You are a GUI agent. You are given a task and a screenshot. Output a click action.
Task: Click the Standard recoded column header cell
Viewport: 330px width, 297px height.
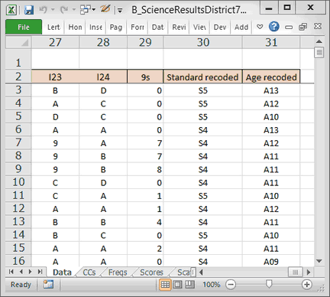[x=202, y=77]
